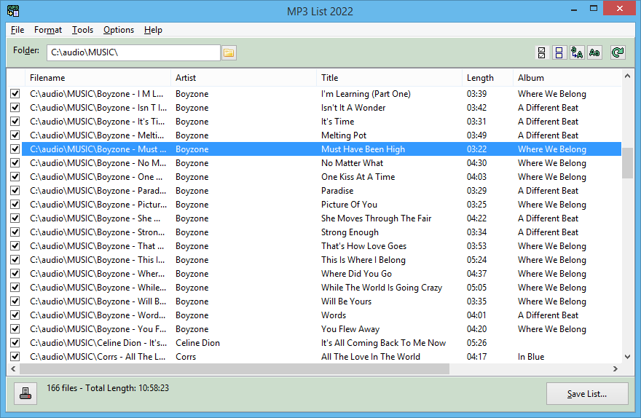641x418 pixels.
Task: Click the check all files icon
Action: pos(542,52)
